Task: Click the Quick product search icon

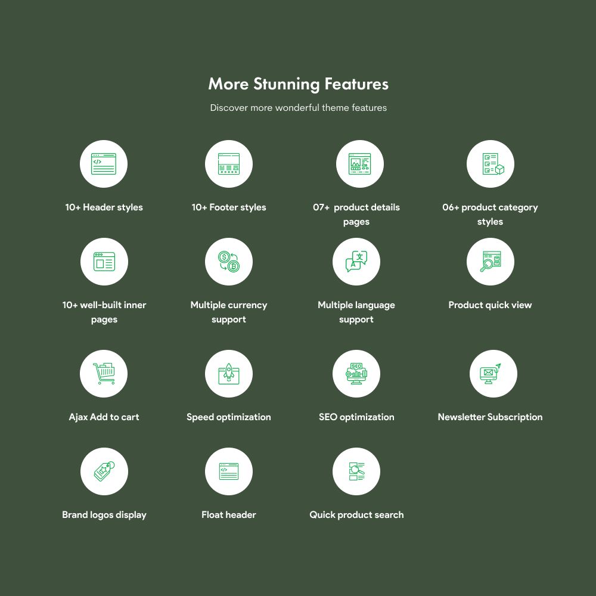Action: pyautogui.click(x=356, y=471)
